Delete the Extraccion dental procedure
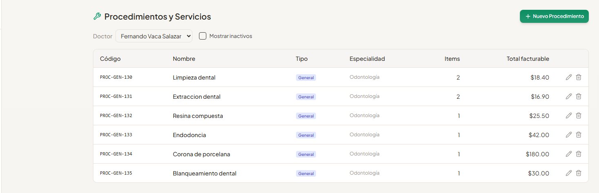599x193 pixels. pos(579,96)
